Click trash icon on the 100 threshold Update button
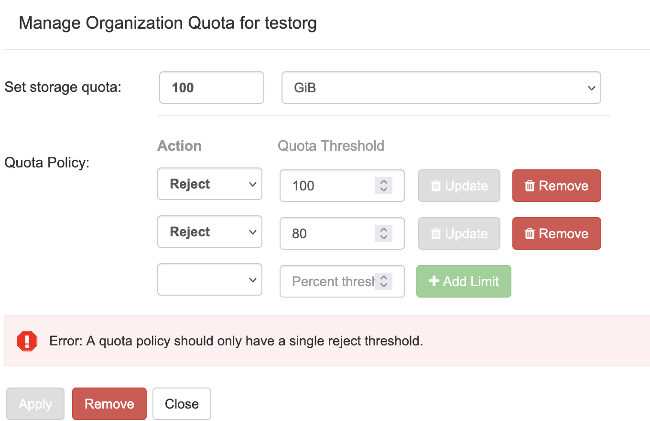 [436, 186]
